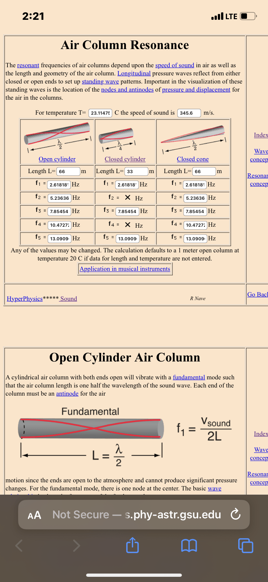Open the Safari tabs overview icon
This screenshot has width=268, height=582.
[246, 545]
